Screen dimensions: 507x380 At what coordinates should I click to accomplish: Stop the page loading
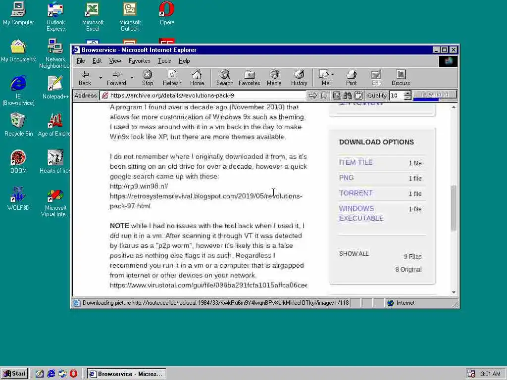(148, 78)
